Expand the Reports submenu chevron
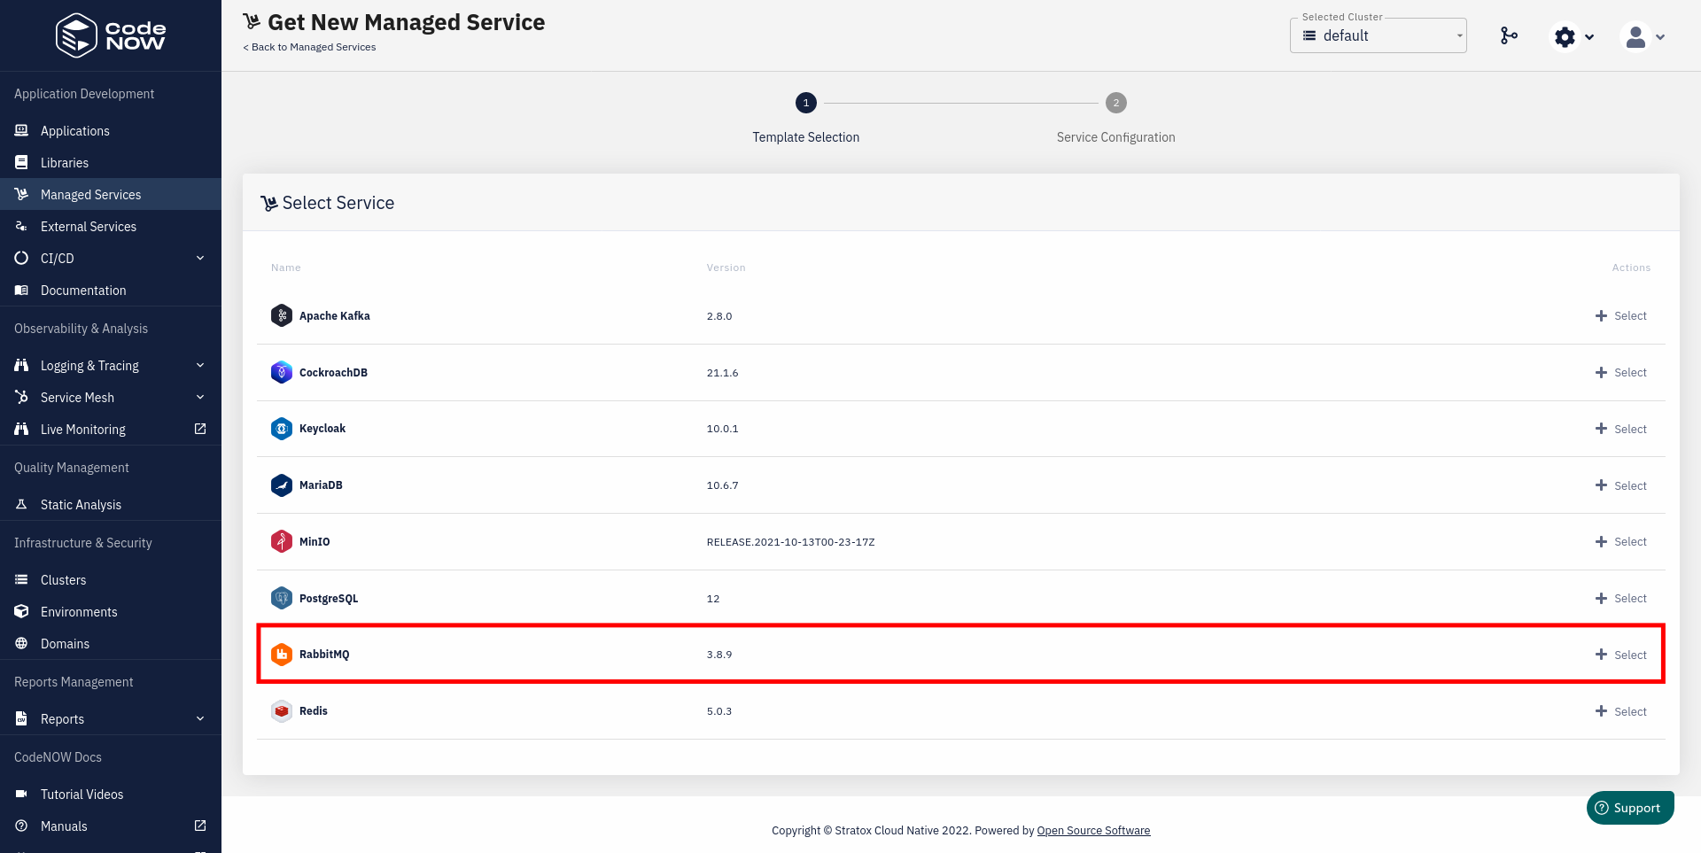 coord(200,718)
